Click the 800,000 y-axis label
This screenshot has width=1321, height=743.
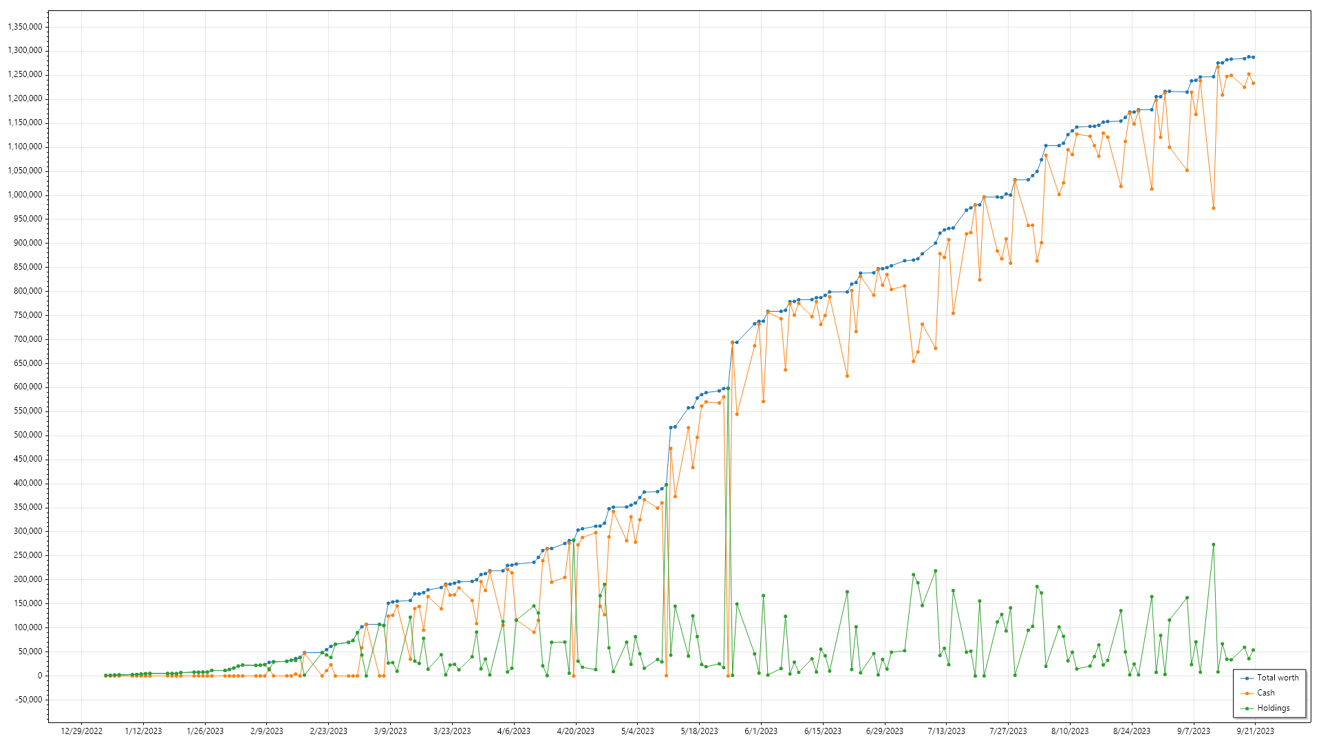[x=28, y=291]
